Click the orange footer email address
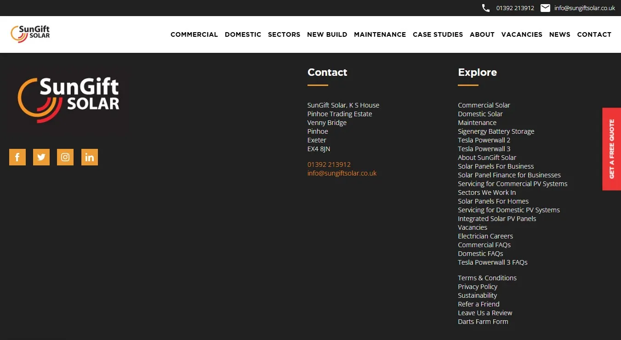 342,173
